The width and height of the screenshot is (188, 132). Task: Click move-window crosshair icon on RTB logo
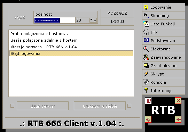148,119
